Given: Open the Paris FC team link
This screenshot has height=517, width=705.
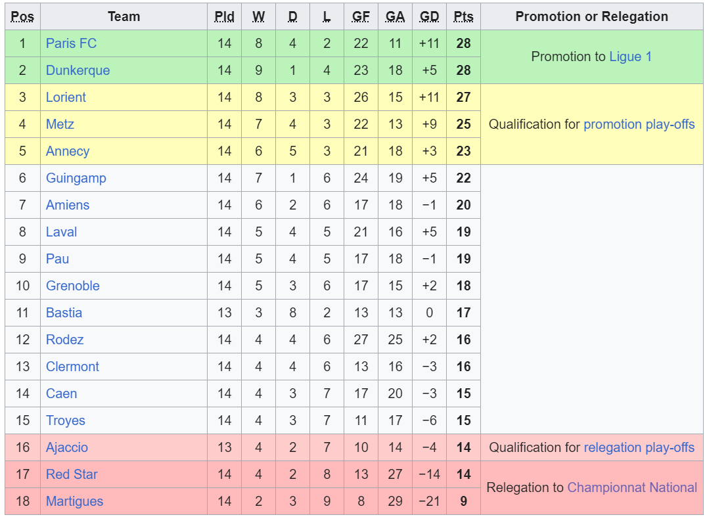Looking at the screenshot, I should 71,43.
